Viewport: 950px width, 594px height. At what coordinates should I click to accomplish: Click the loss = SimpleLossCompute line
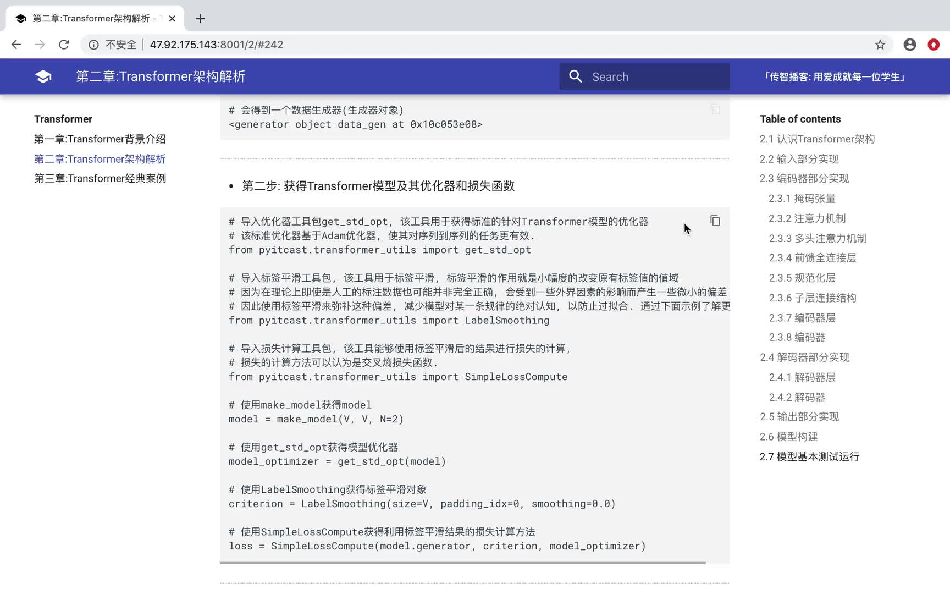click(x=437, y=546)
